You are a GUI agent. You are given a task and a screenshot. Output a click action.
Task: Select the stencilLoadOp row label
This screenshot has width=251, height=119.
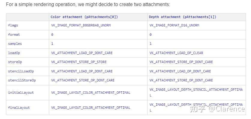[21, 71]
